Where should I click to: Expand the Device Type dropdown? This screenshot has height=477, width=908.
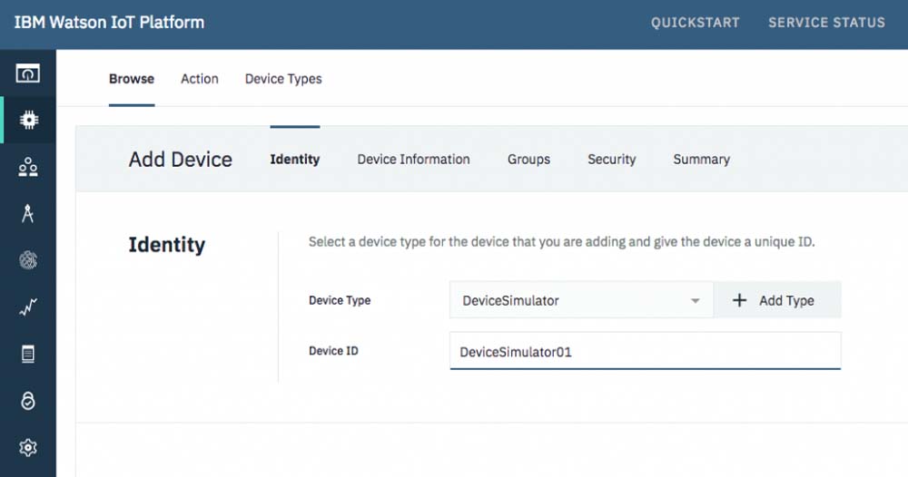point(581,300)
